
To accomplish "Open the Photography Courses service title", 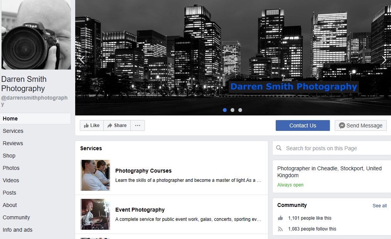I will tap(143, 171).
